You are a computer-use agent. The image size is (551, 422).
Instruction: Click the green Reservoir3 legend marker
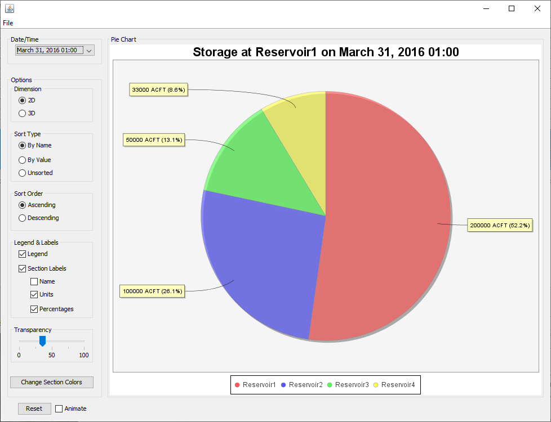point(330,385)
